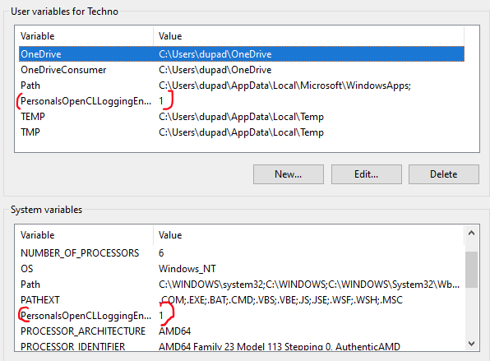Select the TEMP user variable

242,117
